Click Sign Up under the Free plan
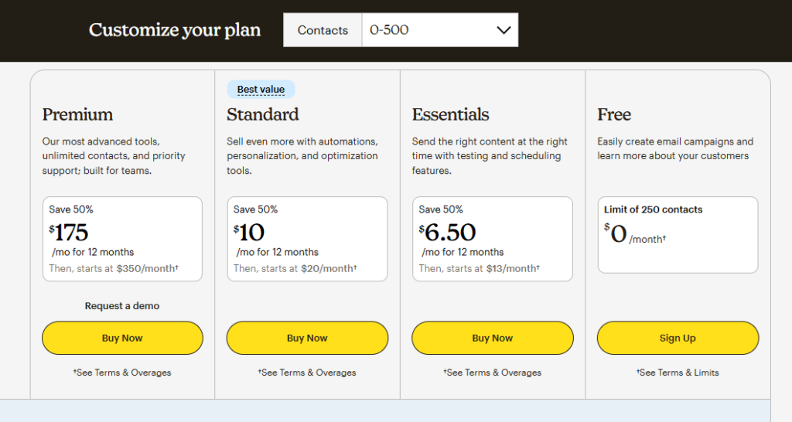This screenshot has height=422, width=792. pyautogui.click(x=678, y=338)
